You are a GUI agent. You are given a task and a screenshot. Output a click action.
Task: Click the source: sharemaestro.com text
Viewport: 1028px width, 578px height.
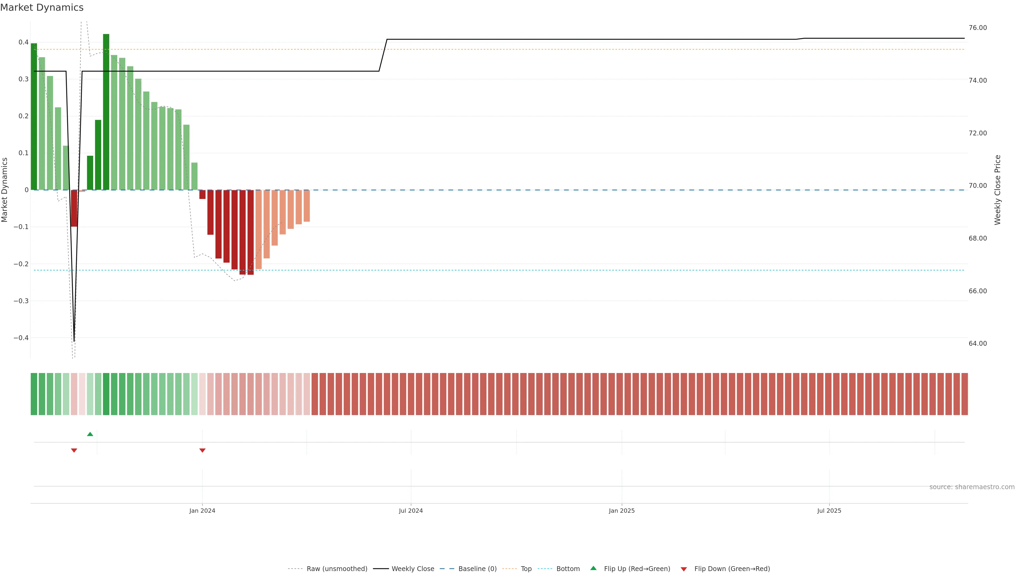(972, 487)
